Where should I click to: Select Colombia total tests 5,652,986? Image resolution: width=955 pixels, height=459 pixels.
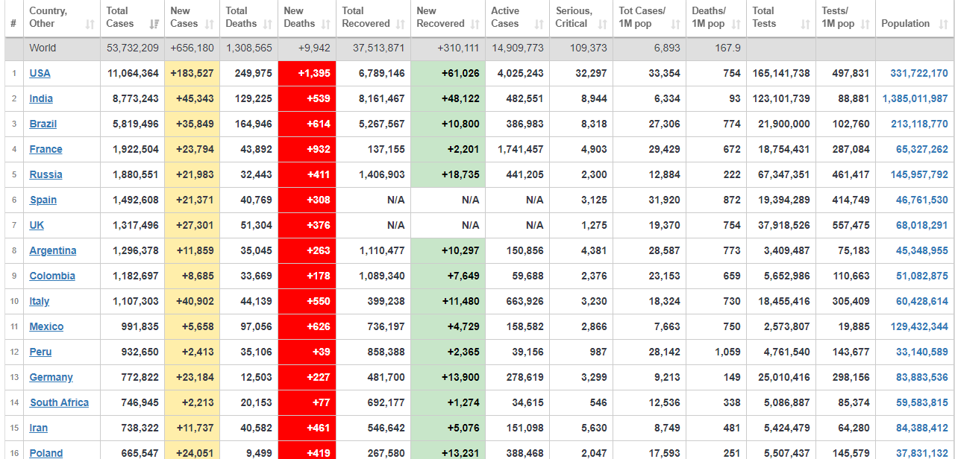pos(786,276)
